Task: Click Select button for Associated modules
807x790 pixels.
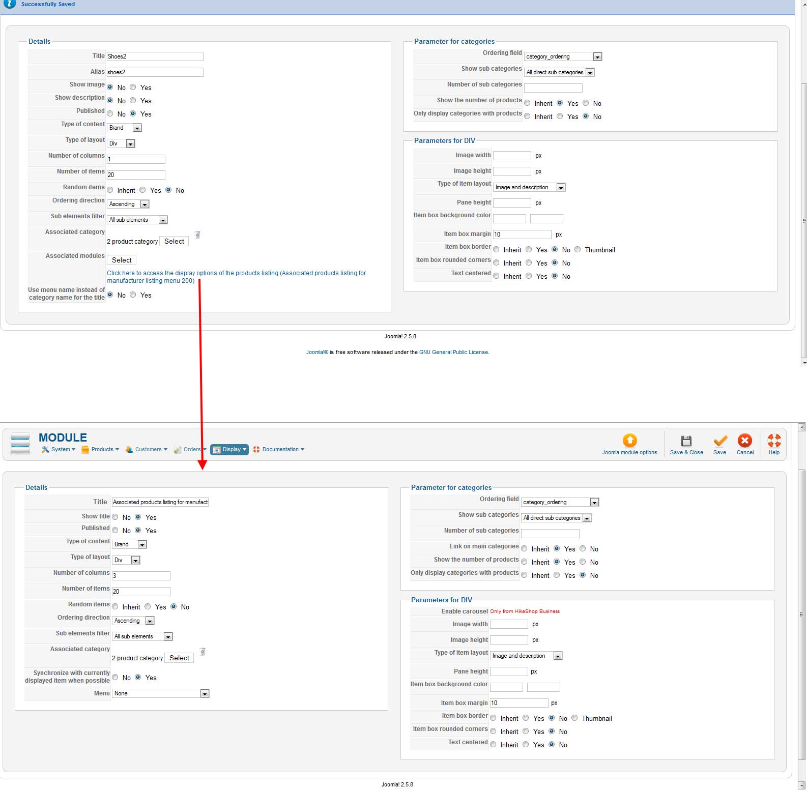Action: [122, 260]
